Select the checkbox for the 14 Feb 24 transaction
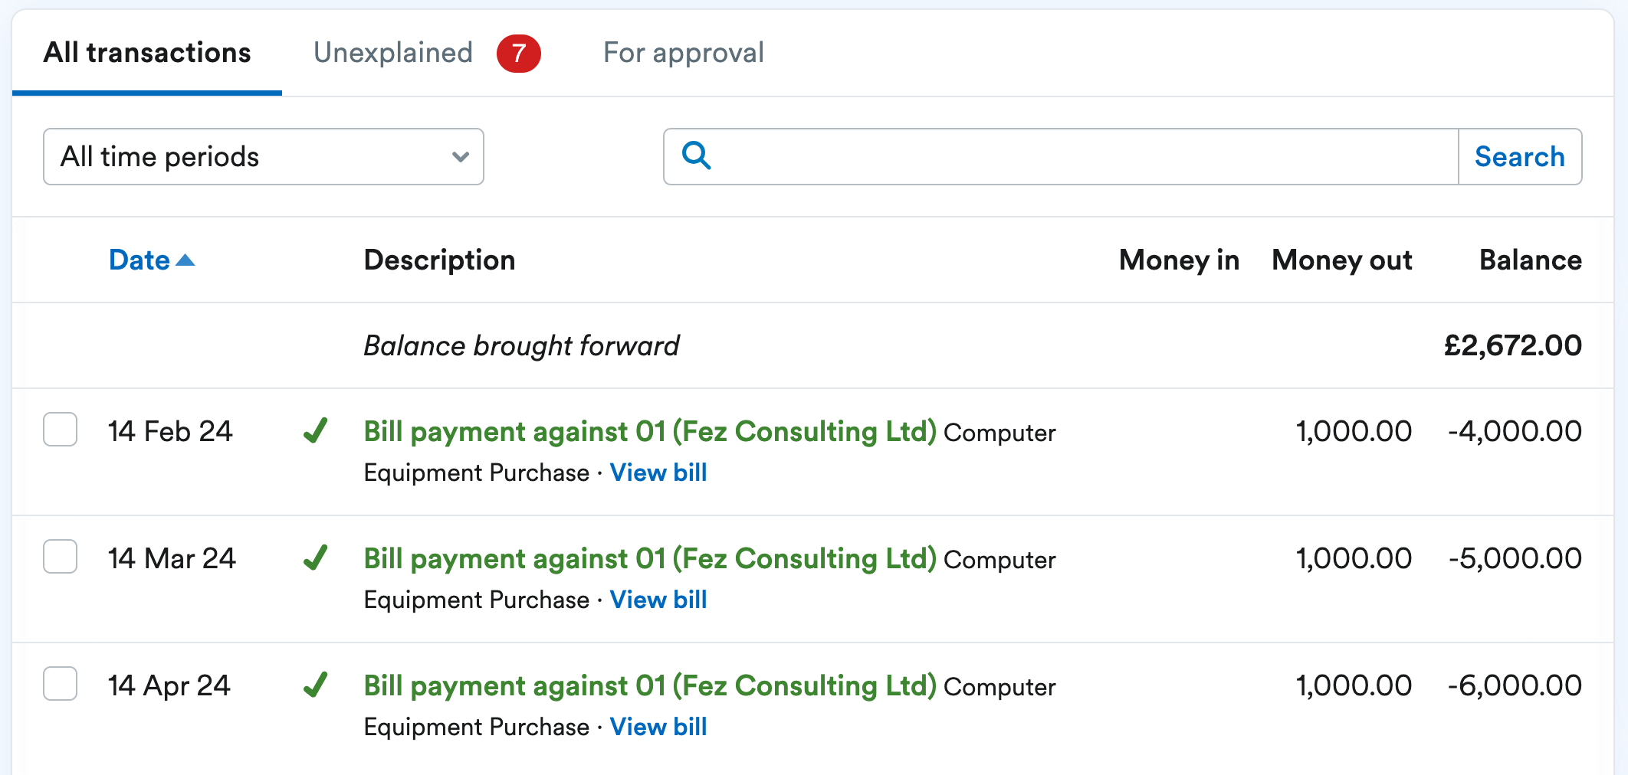The image size is (1628, 775). [61, 430]
